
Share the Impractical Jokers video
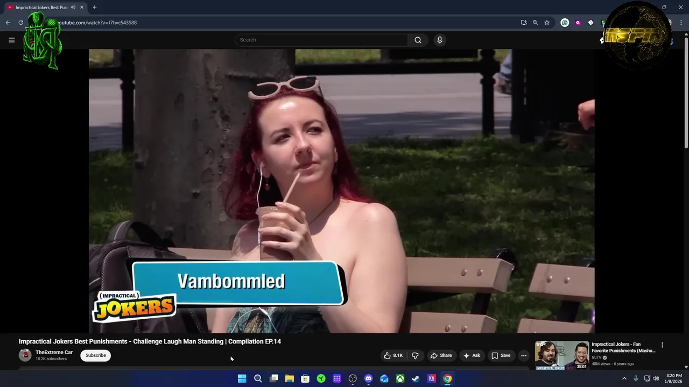[x=441, y=355]
